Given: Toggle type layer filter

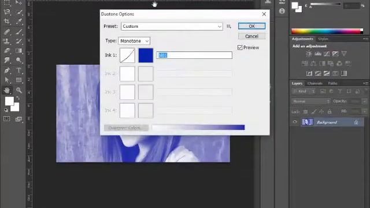Looking at the screenshot, I should (x=340, y=91).
